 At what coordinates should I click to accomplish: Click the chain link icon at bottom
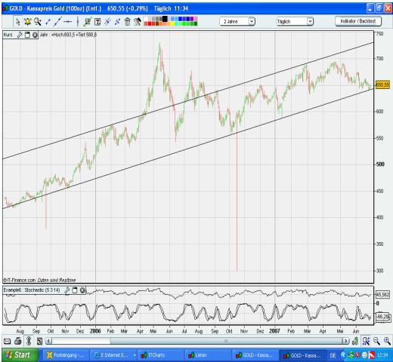29,342
